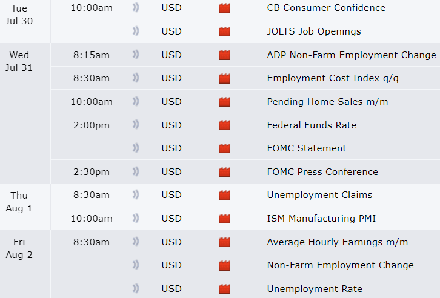Click the sound icon next to FOMC Press Conference
The width and height of the screenshot is (440, 298).
click(x=136, y=172)
